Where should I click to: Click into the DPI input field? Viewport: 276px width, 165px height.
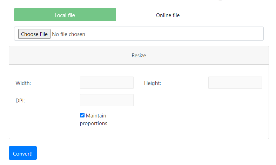(107, 100)
